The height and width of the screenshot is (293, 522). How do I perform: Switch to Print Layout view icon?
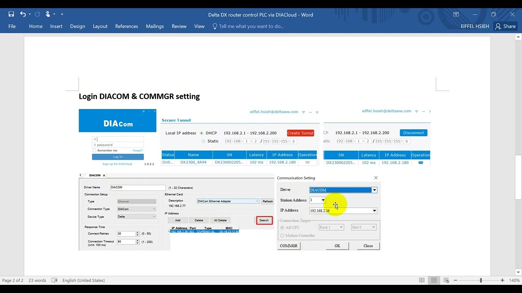[434, 280]
